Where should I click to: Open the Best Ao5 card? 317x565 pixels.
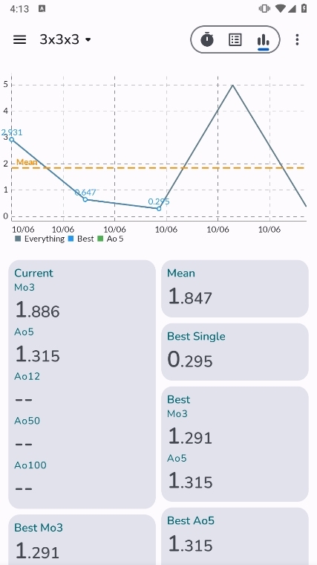pyautogui.click(x=235, y=536)
